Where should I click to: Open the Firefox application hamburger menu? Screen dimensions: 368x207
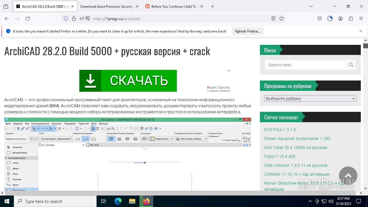pos(361,18)
